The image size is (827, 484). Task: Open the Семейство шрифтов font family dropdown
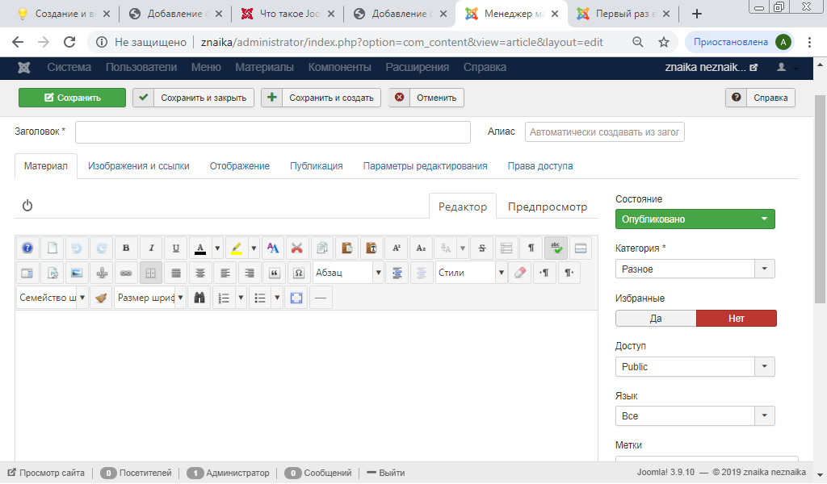coord(52,298)
